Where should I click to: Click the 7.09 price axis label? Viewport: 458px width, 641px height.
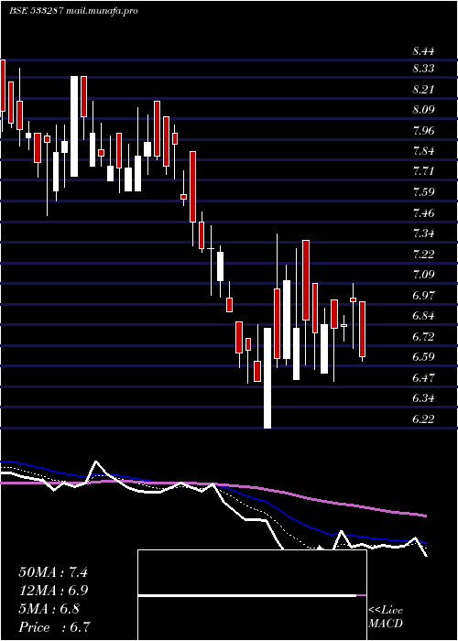click(423, 275)
